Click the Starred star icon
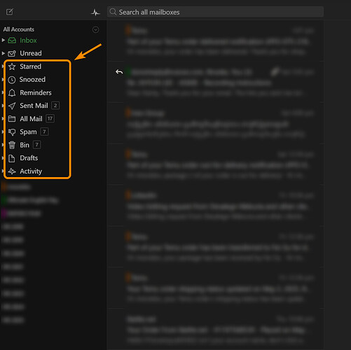 12,66
